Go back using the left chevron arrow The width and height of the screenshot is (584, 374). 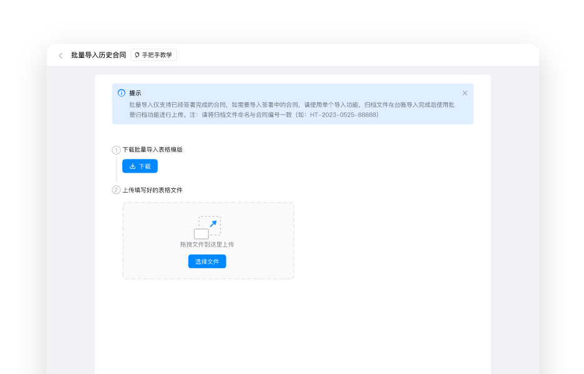point(61,55)
